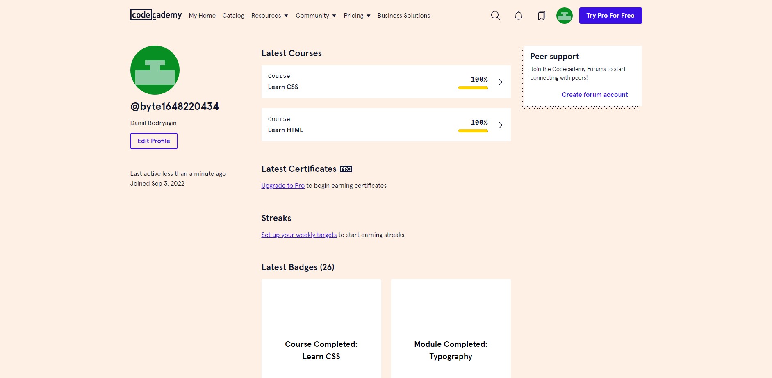Follow Set up your weekly targets link
Screen dimensions: 772x378
pyautogui.click(x=299, y=235)
